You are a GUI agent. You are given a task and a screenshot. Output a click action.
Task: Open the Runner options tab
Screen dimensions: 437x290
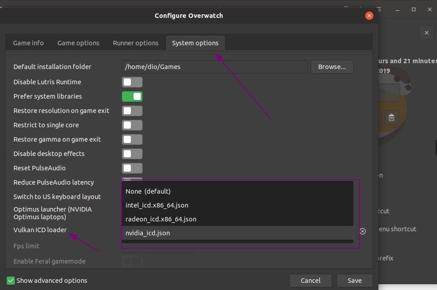(135, 43)
